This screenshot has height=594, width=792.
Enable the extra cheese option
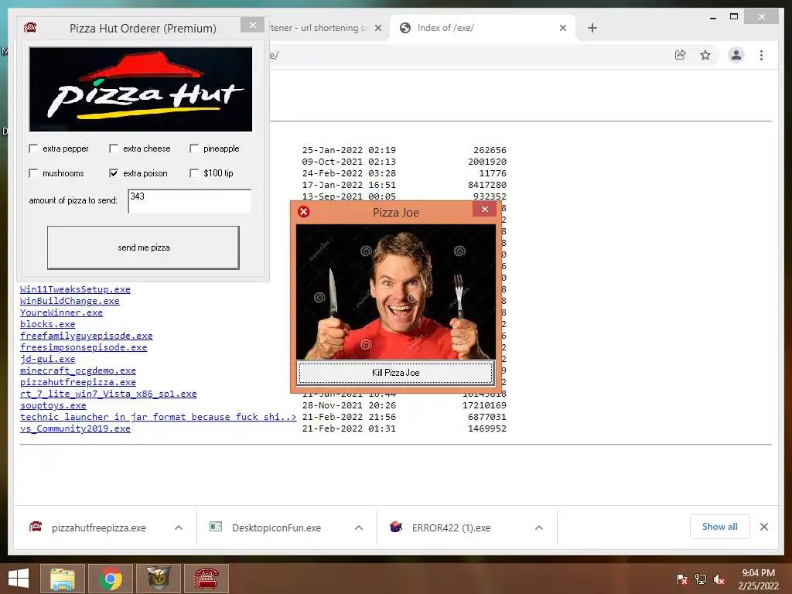point(114,148)
